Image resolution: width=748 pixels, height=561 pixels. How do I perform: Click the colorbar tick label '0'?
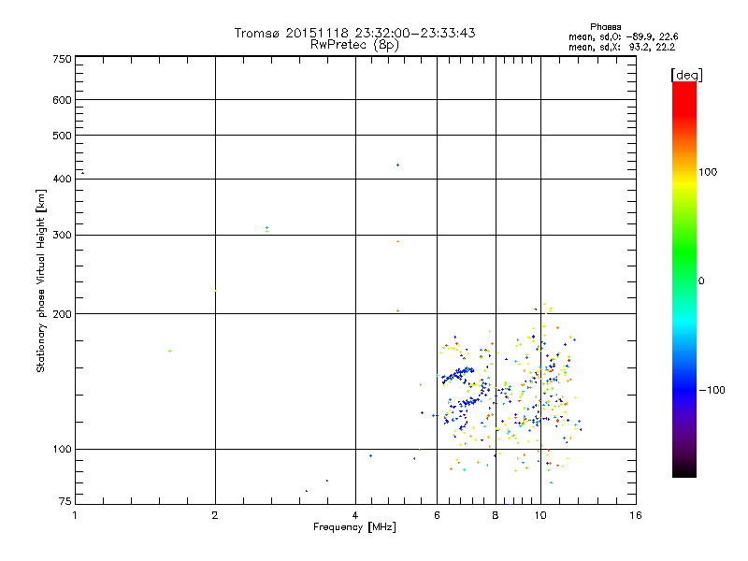pos(701,281)
